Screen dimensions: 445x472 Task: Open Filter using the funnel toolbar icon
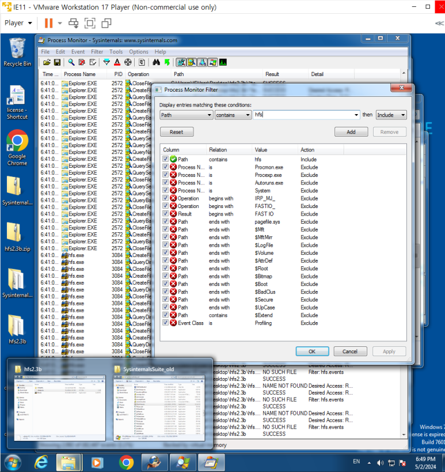(x=107, y=62)
